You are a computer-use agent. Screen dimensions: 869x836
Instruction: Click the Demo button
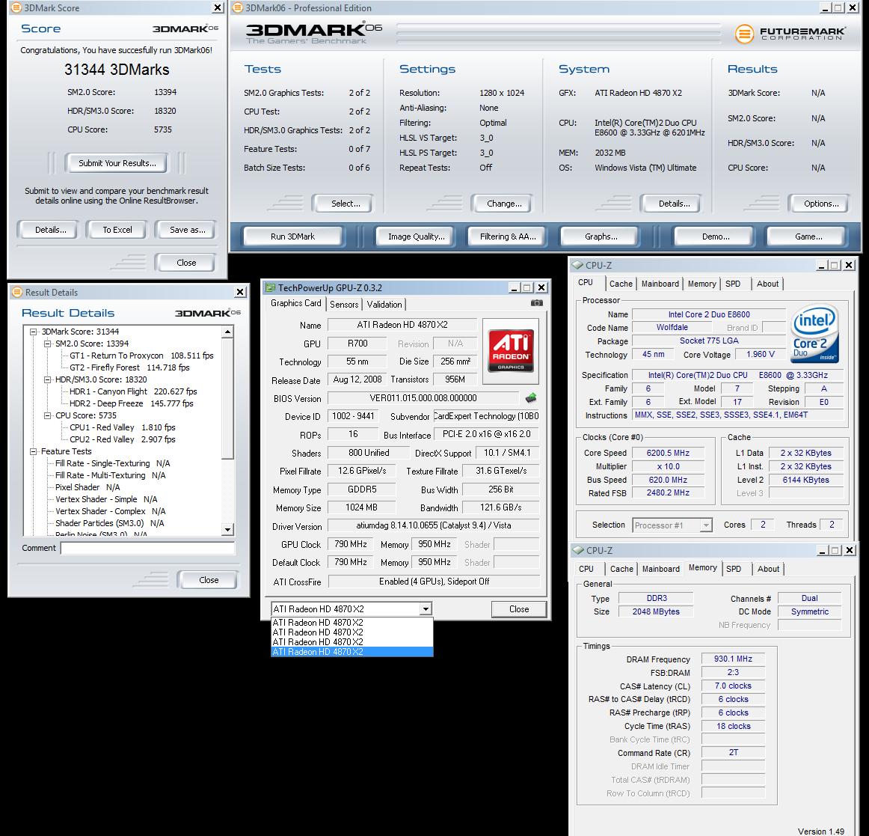[x=716, y=237]
